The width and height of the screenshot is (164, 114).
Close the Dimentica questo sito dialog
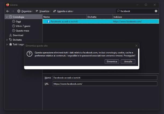(136, 46)
